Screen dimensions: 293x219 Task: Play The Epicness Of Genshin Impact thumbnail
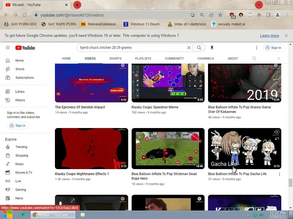[92, 83]
